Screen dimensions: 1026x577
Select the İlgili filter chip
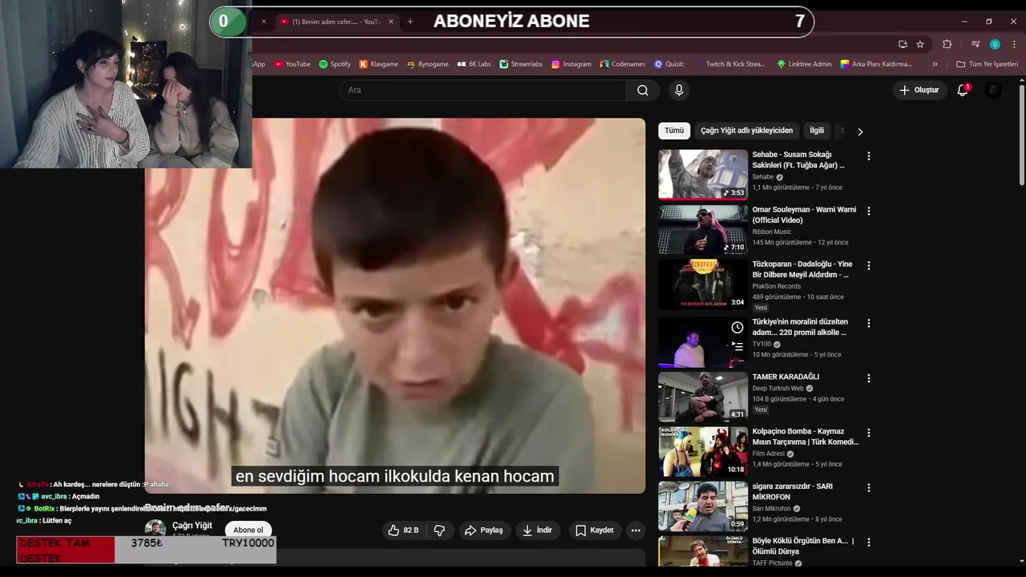point(817,131)
